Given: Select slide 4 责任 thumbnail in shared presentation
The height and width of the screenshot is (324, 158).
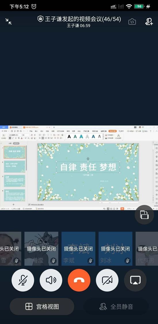Looking at the screenshot, I should tap(15, 195).
